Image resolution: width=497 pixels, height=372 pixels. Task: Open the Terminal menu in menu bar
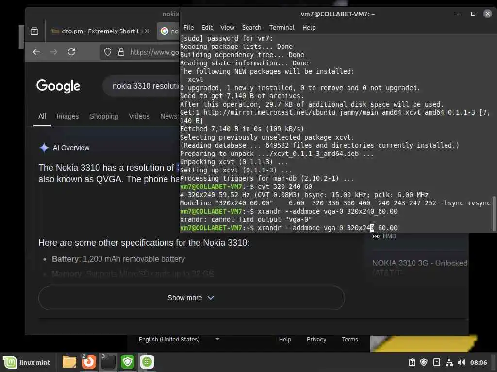pos(282,28)
